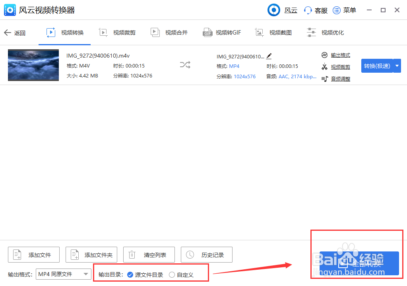Click the shuffle convert arrows icon
The width and height of the screenshot is (407, 286).
(185, 65)
